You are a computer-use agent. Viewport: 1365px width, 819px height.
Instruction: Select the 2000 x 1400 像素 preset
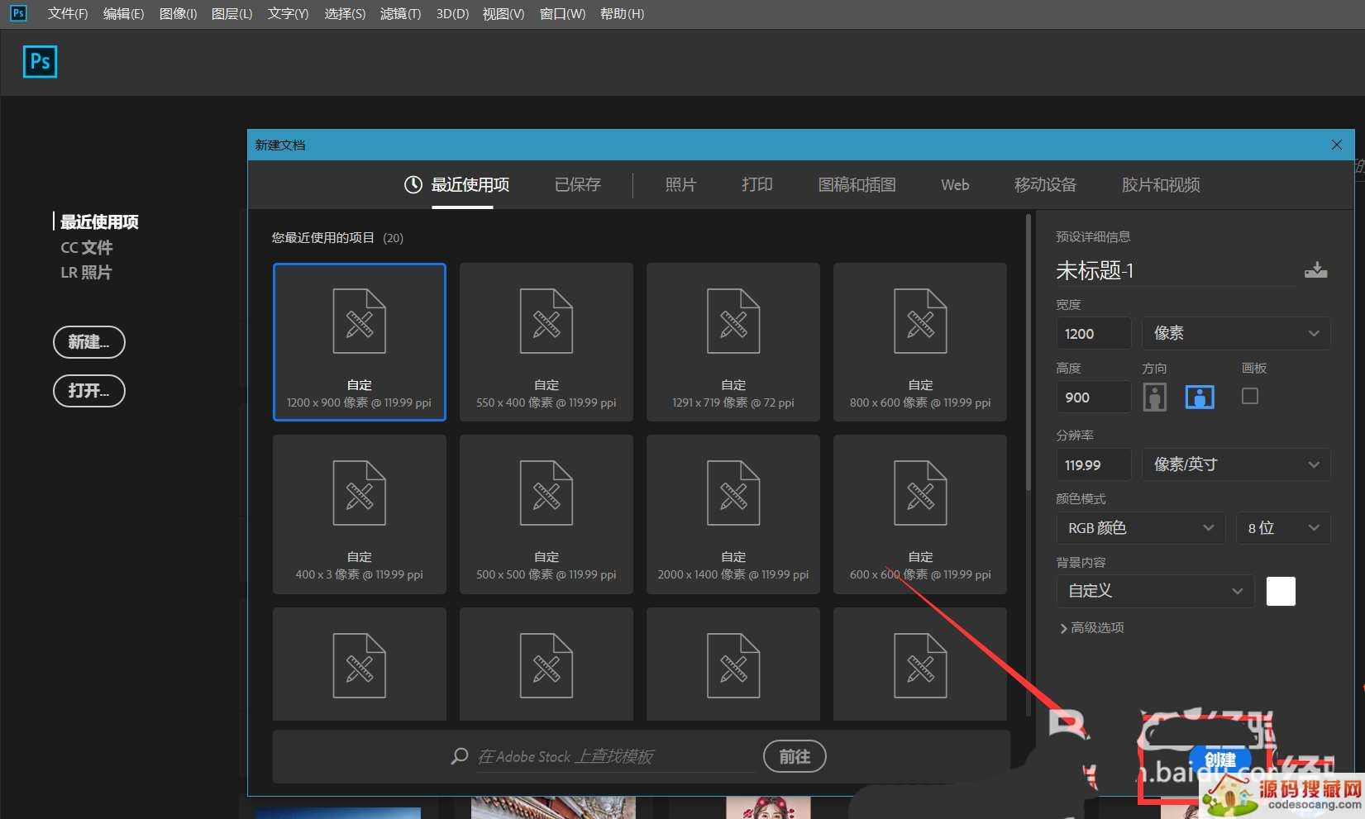coord(733,514)
